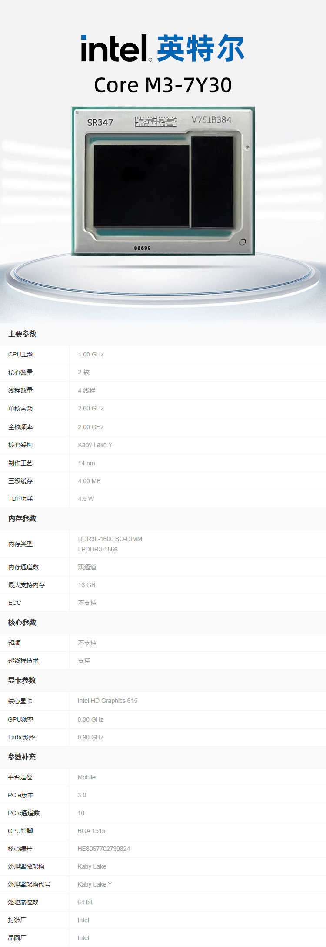Click the 参数补充 section header
The height and width of the screenshot is (947, 326).
[22, 757]
